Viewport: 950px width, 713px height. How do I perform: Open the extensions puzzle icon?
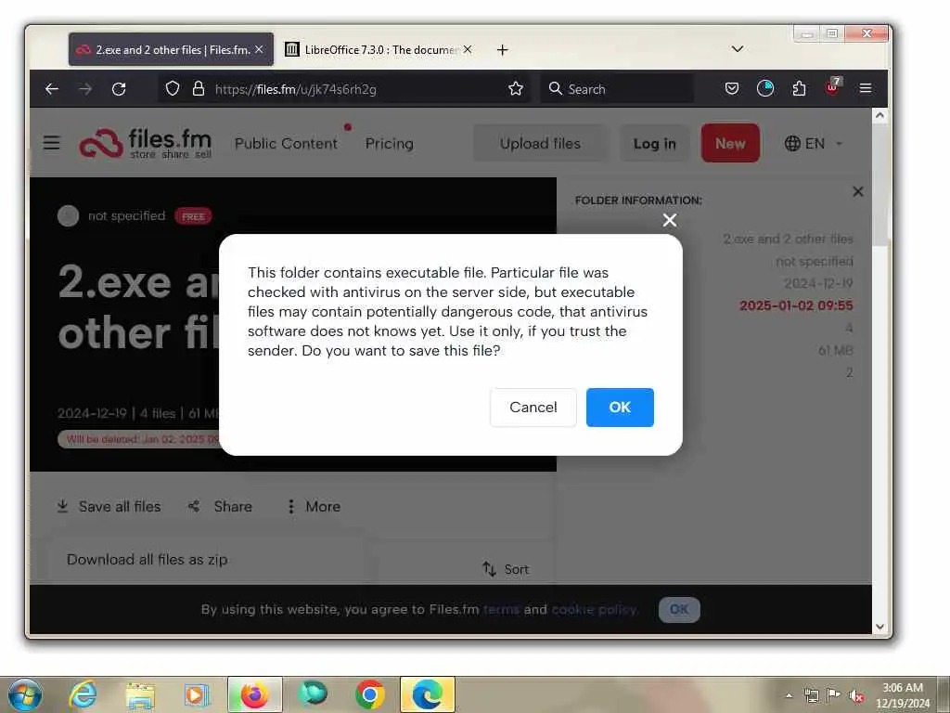pyautogui.click(x=799, y=89)
